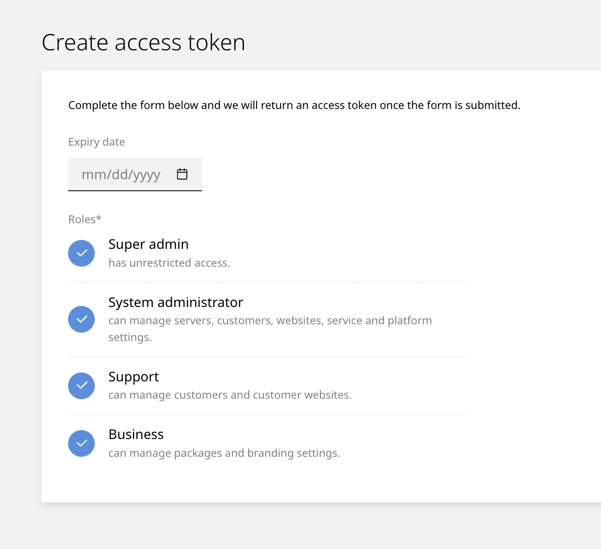Click the "Complete the form below" instruction text
Image resolution: width=601 pixels, height=549 pixels.
(294, 105)
